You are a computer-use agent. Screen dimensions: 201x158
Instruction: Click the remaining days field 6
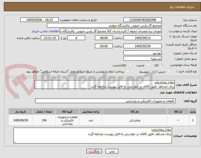76,38
